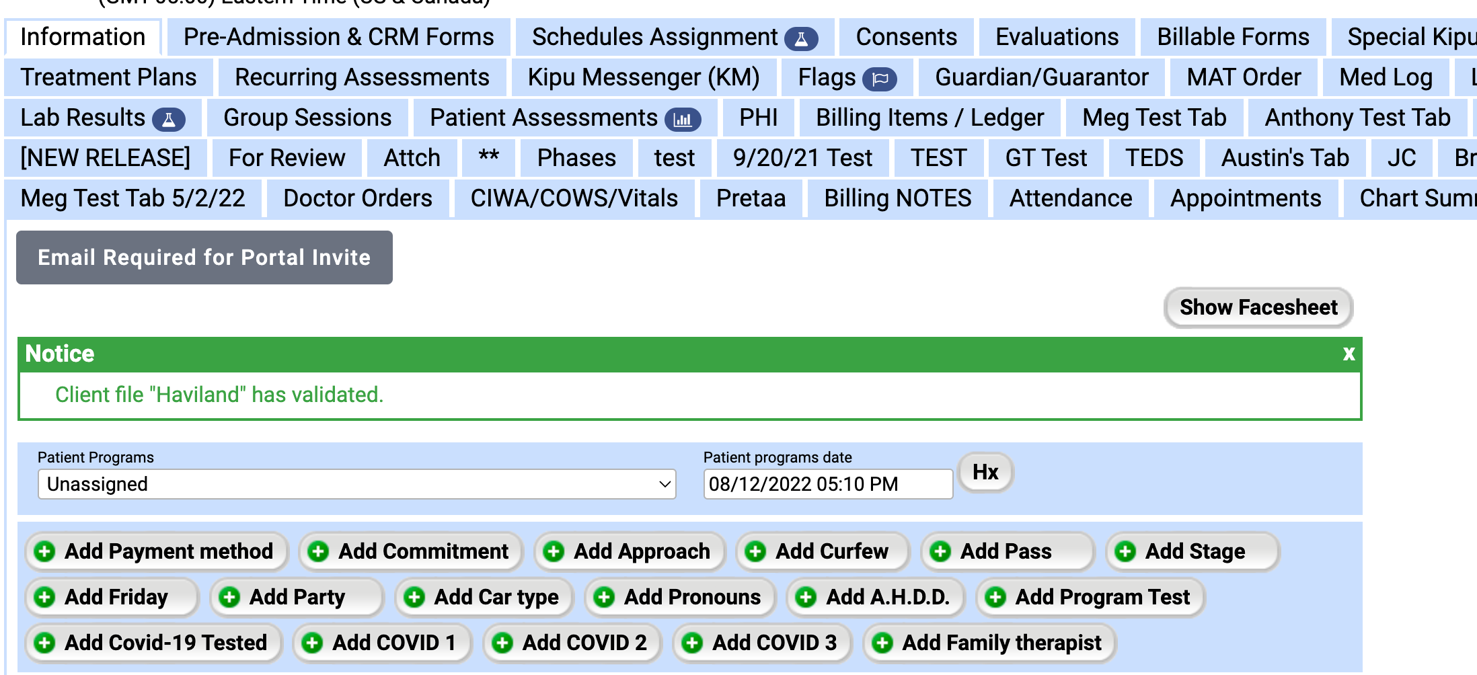Image resolution: width=1477 pixels, height=675 pixels.
Task: Click the green plus icon on Add Pronouns
Action: (x=603, y=597)
